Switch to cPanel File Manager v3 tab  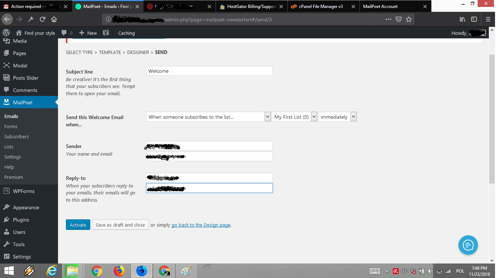(324, 7)
